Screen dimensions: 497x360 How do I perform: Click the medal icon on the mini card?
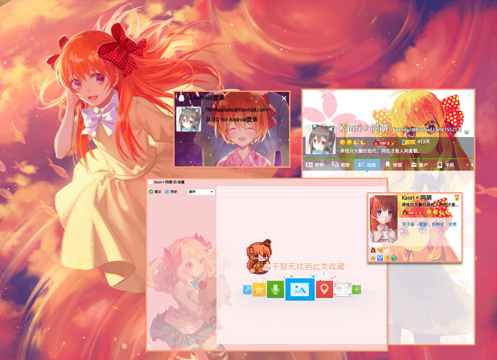coord(457,198)
